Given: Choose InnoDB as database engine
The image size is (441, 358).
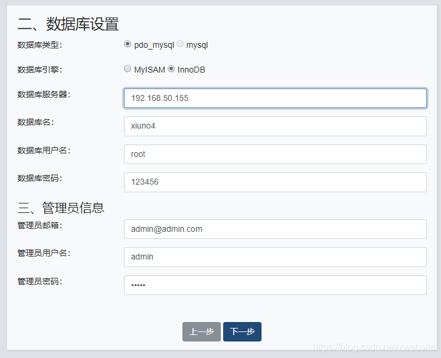Looking at the screenshot, I should pyautogui.click(x=171, y=68).
